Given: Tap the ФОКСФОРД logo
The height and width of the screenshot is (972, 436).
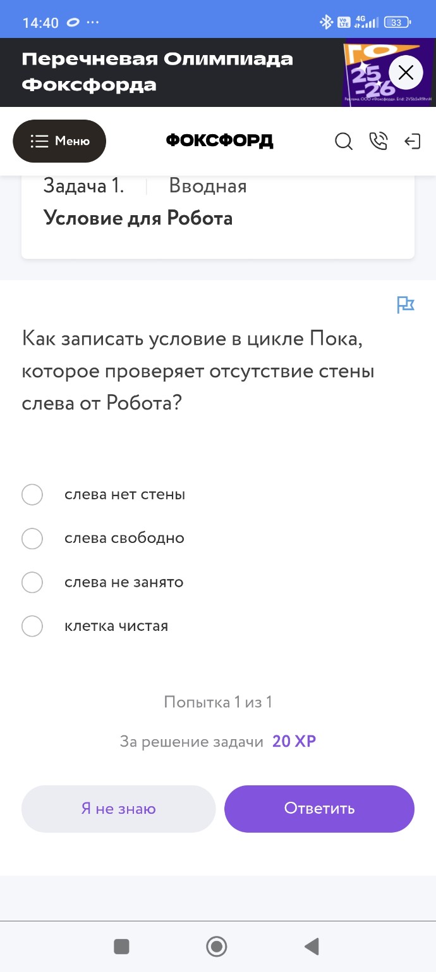Looking at the screenshot, I should [x=218, y=140].
